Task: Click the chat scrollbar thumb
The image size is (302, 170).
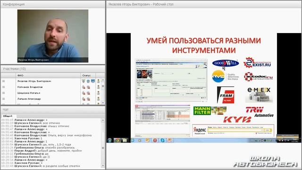Action: [x=103, y=148]
